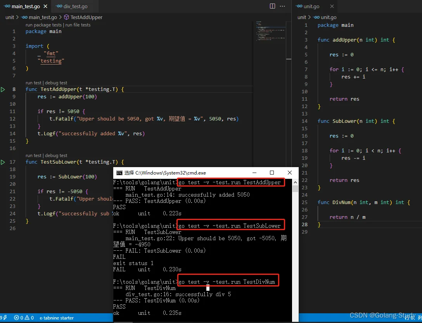Click 'tabnine starter' status bar item

(x=57, y=318)
